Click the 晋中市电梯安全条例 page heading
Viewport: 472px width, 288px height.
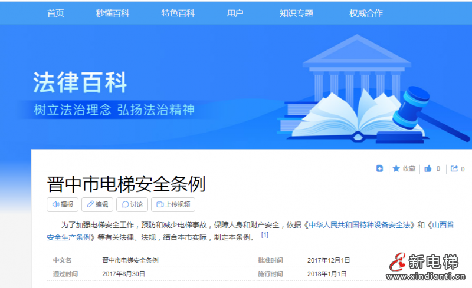[x=126, y=184]
